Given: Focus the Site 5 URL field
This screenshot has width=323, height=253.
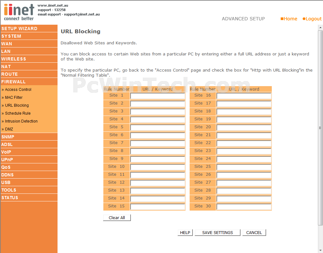Looking at the screenshot, I should coord(158,128).
